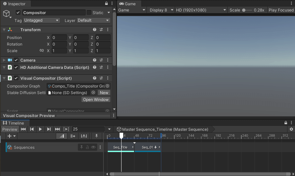
Task: Toggle Timeline marker pin
Action: 96,136
